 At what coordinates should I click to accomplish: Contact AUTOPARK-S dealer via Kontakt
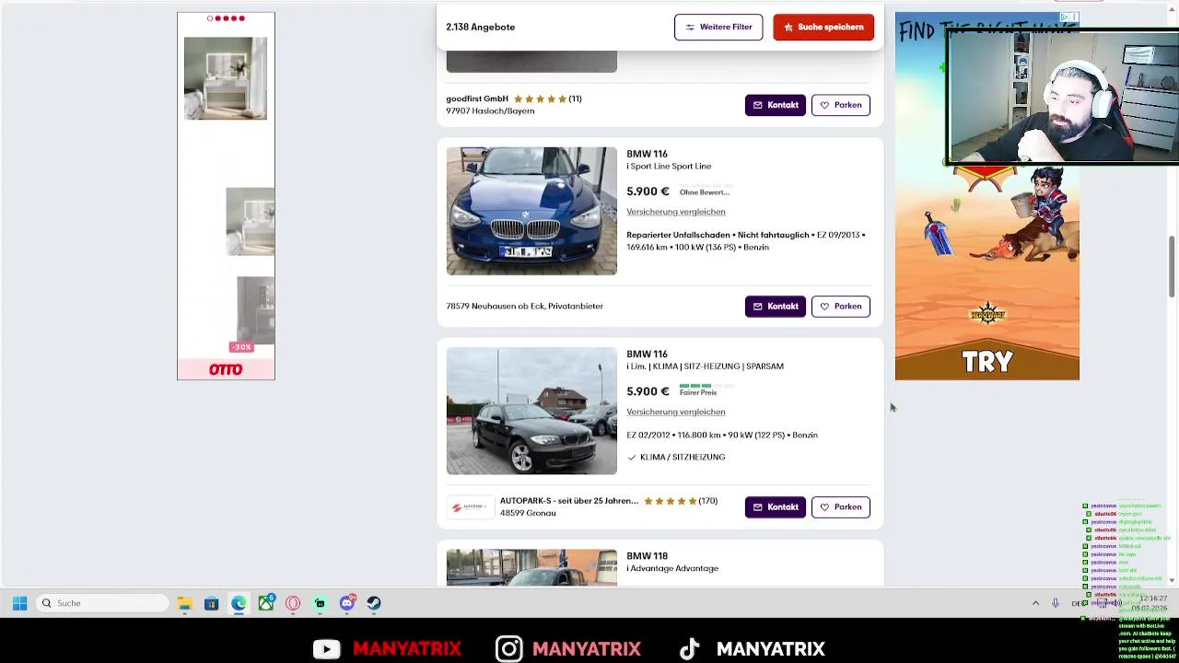click(776, 507)
